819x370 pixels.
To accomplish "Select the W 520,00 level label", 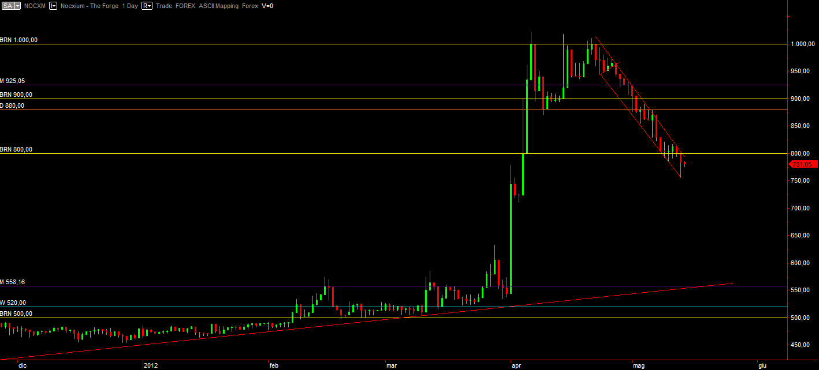I will (13, 303).
